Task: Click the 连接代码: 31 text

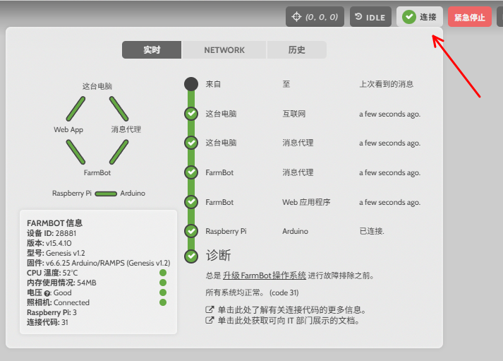Action: point(47,322)
